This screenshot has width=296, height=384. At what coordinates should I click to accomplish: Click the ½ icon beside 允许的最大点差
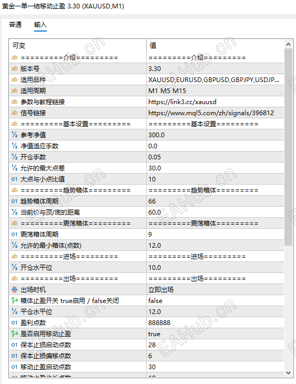tap(14, 168)
